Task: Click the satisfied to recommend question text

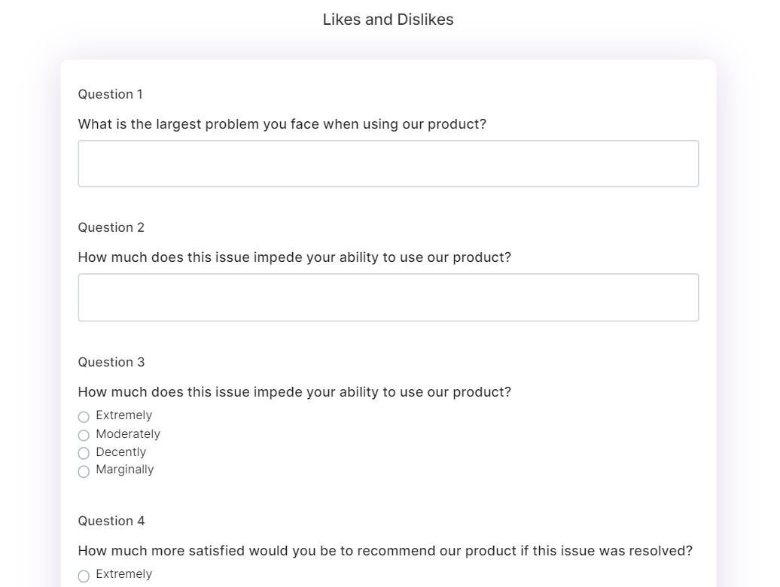Action: tap(385, 550)
